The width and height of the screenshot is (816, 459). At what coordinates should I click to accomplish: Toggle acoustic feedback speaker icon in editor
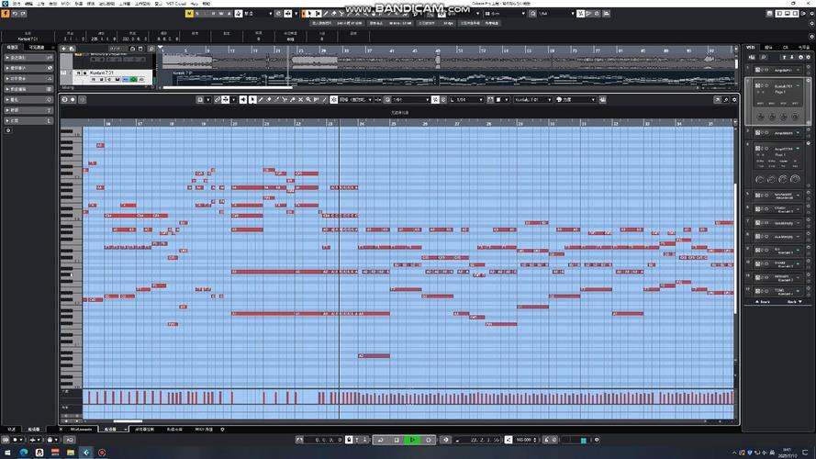click(243, 99)
